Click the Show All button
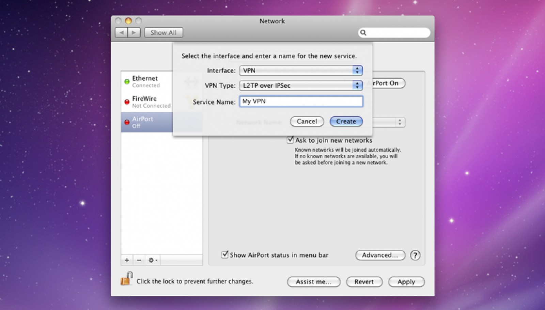 (163, 33)
